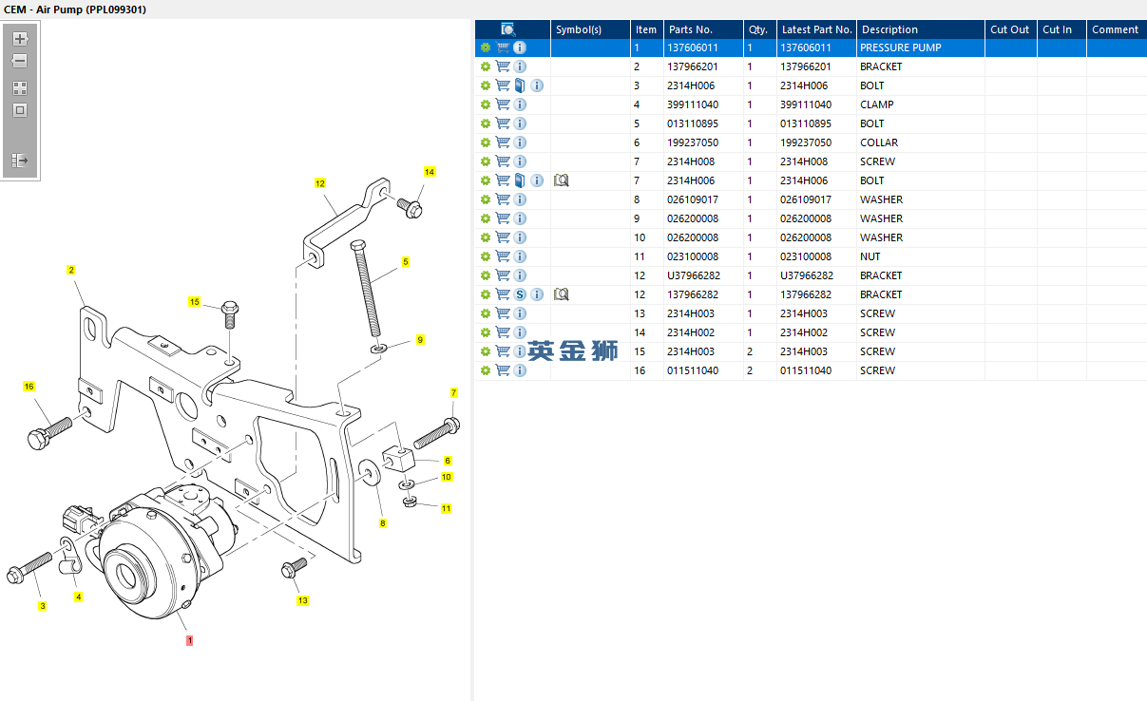This screenshot has width=1147, height=701.
Task: Show info for item 9 WASHER
Action: coord(520,218)
